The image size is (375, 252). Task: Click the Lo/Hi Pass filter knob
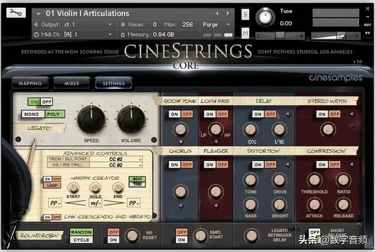click(x=216, y=130)
